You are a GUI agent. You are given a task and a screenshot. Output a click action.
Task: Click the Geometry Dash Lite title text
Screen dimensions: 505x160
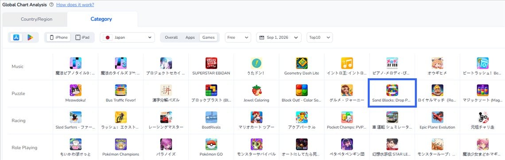click(302, 73)
